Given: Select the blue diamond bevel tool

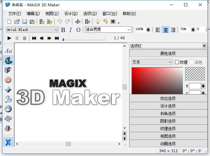Looking at the screenshot, I should pyautogui.click(x=8, y=89).
